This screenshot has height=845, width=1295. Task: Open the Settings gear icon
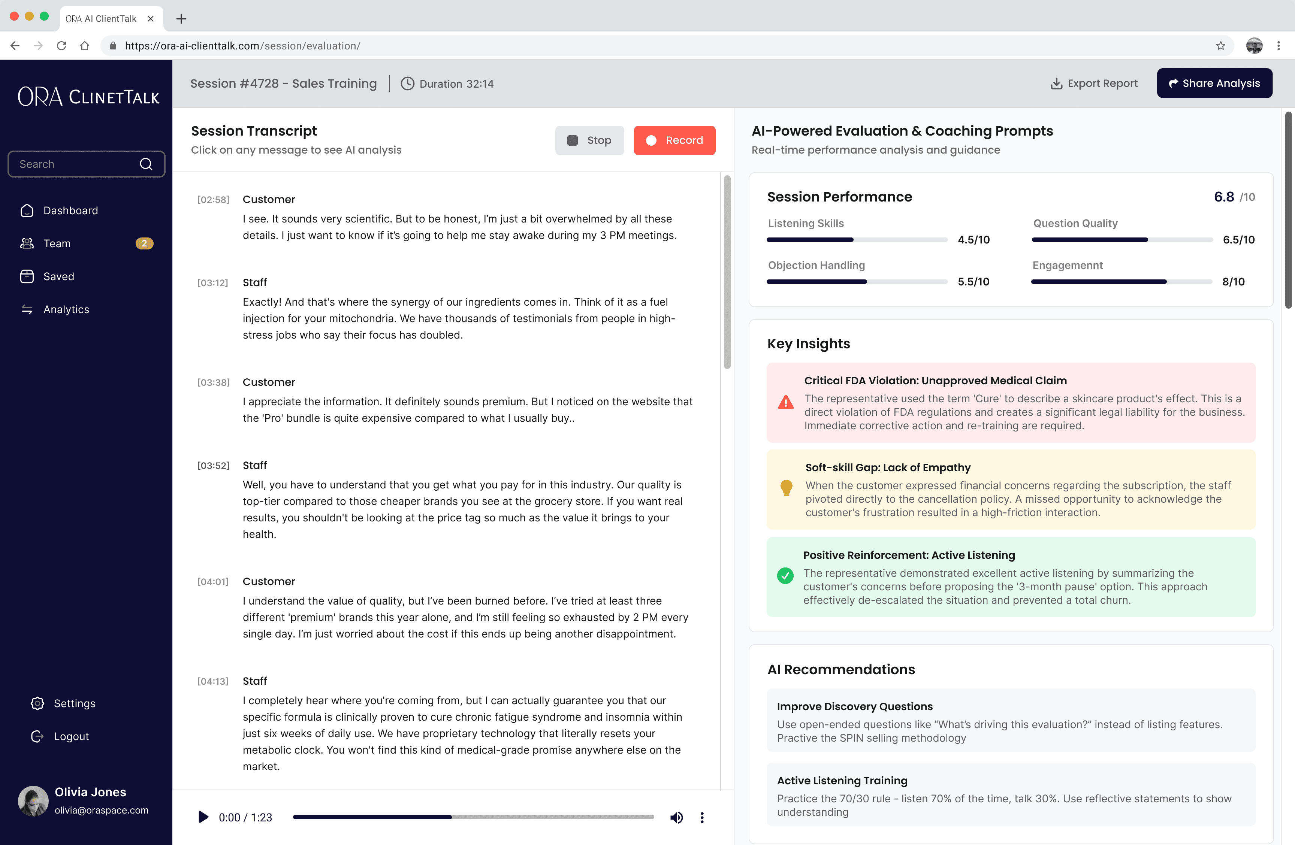pyautogui.click(x=37, y=703)
